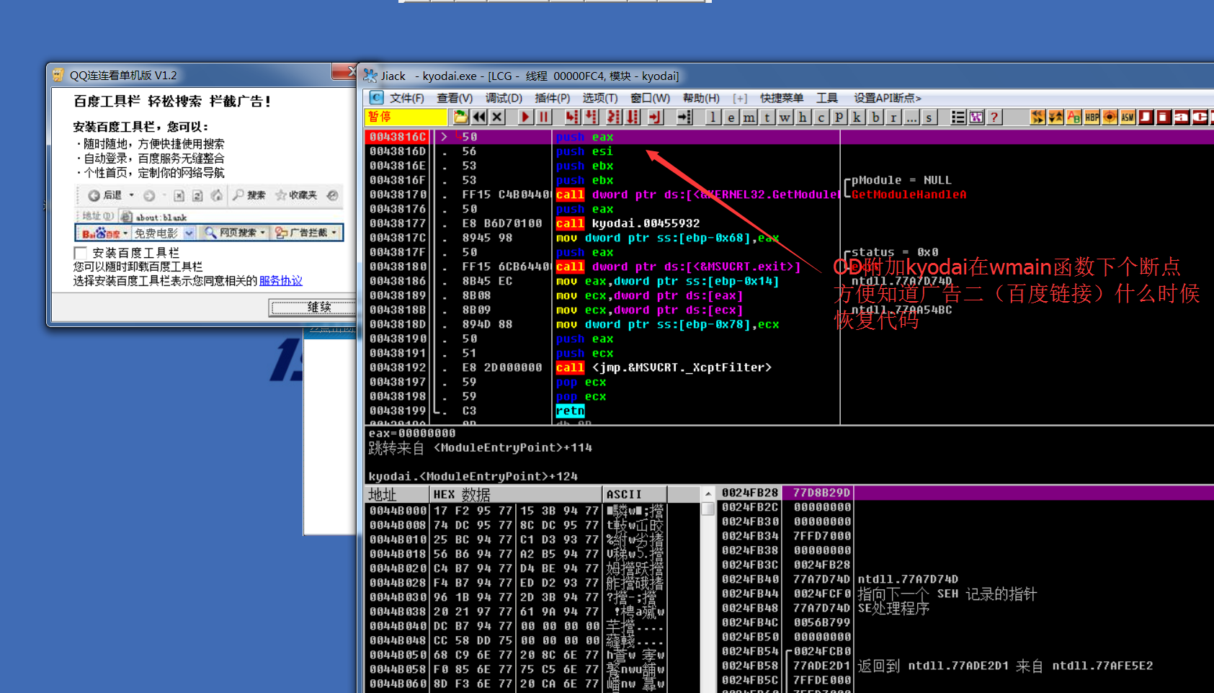
Task: Click the red question mark help icon
Action: 994,117
